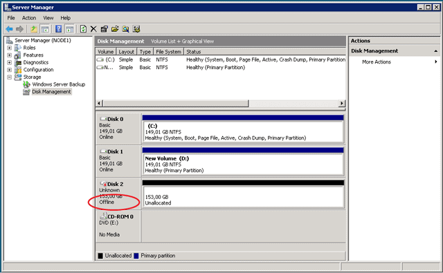
Task: Sort by the Layout column header
Action: click(x=126, y=52)
